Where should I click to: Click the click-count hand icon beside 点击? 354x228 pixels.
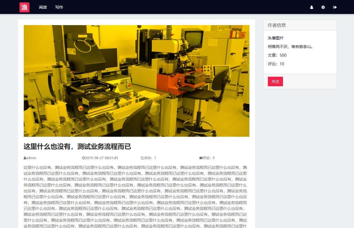[143, 158]
